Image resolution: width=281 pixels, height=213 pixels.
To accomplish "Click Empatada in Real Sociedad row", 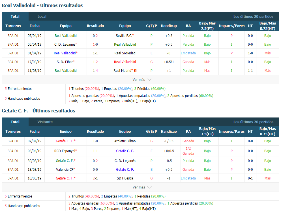I will point(188,53).
